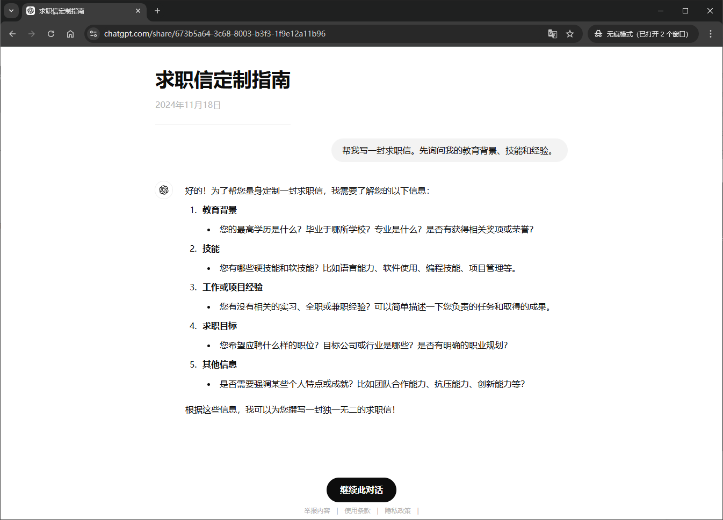This screenshot has width=723, height=520.
Task: Click the 继续此对话 button
Action: (x=361, y=490)
